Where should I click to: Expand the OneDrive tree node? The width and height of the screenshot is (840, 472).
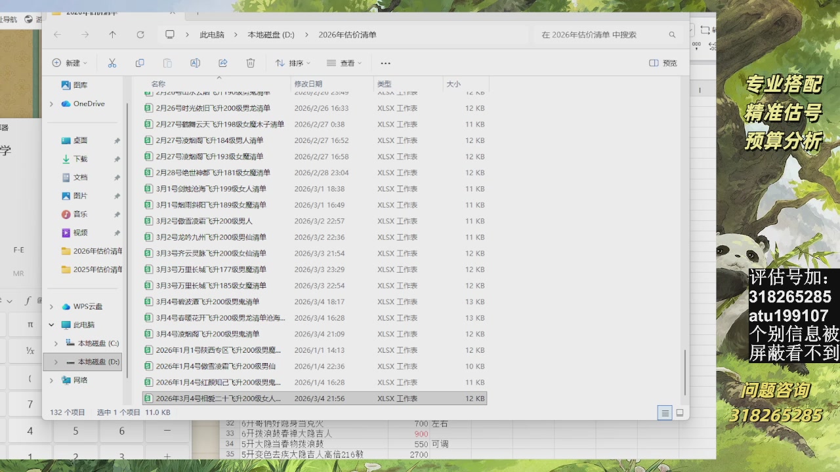[x=51, y=104]
